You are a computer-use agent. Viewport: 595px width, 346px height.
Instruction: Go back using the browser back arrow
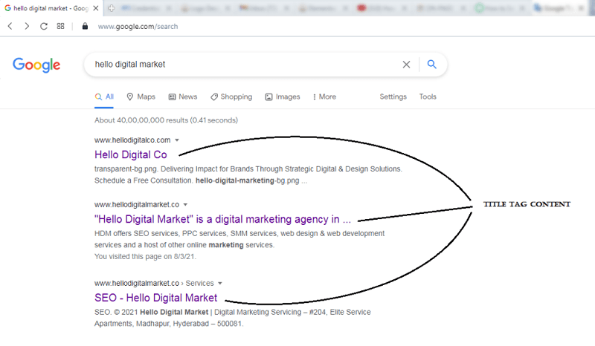pyautogui.click(x=10, y=26)
